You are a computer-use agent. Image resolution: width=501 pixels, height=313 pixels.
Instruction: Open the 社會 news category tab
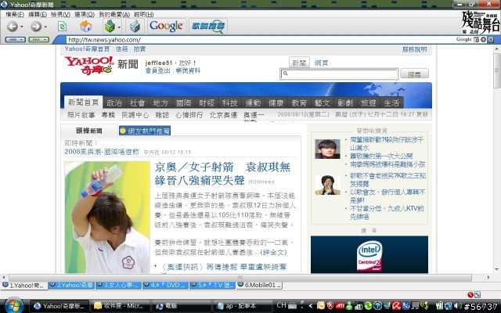click(137, 103)
